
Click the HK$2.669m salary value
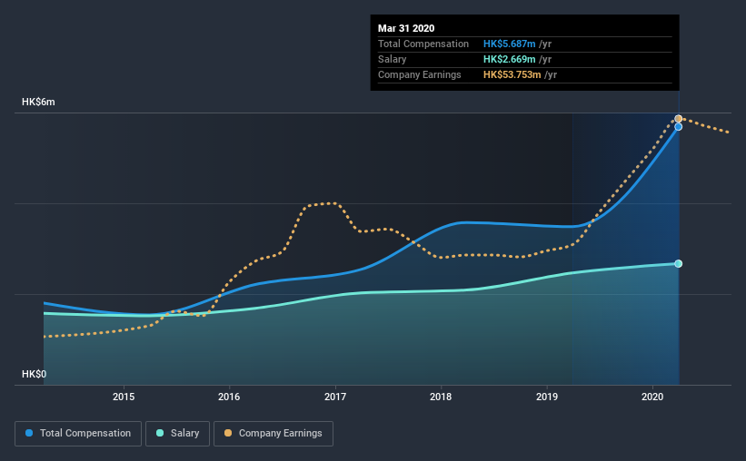[509, 59]
